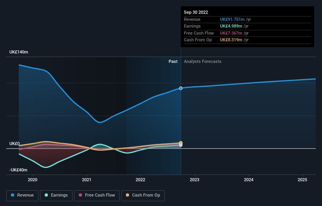This screenshot has width=322, height=206.
Task: Toggle the Revenue legend button
Action: [x=22, y=195]
